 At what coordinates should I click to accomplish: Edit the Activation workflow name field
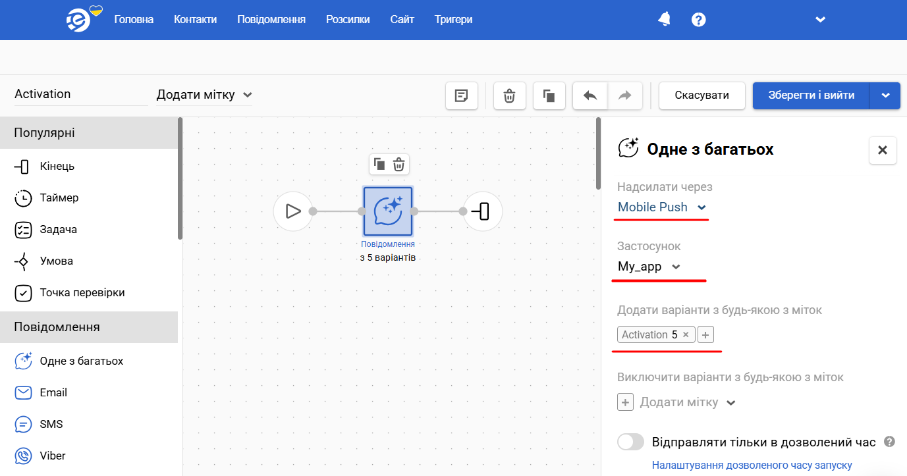point(81,94)
